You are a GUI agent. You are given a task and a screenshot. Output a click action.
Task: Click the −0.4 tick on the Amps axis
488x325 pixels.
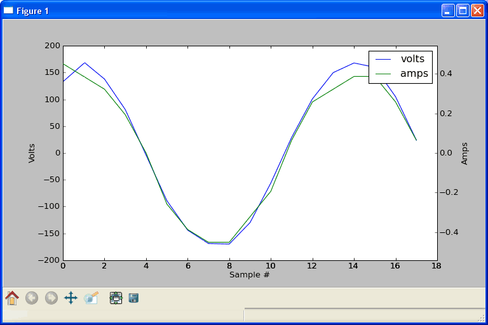(449, 232)
